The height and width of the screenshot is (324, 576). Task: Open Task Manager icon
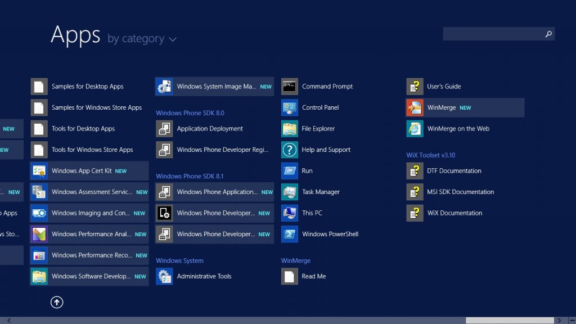(290, 192)
